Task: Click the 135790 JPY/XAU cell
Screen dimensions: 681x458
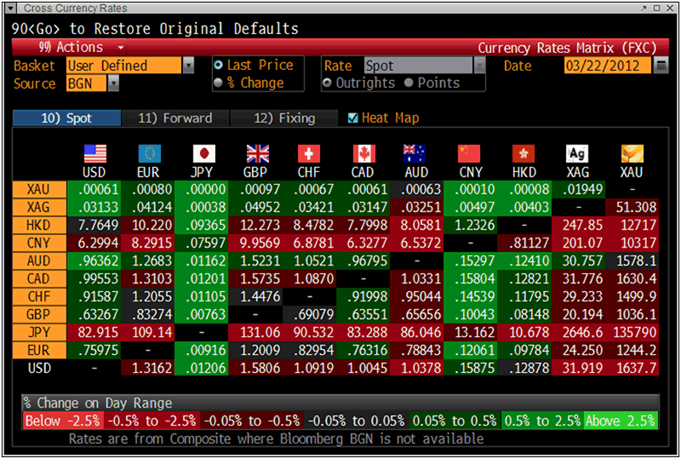Action: pyautogui.click(x=632, y=332)
